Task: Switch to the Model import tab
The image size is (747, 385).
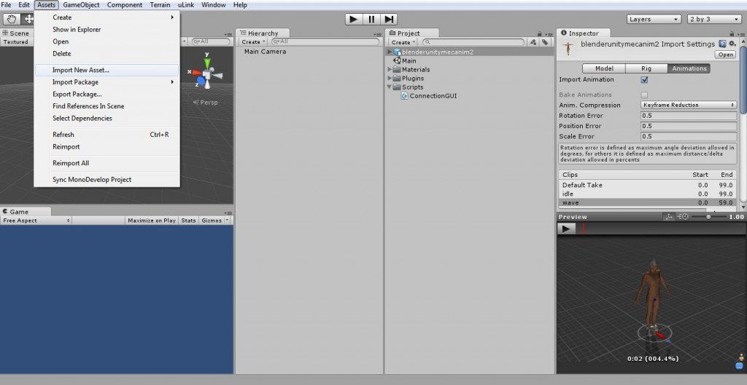Action: [604, 68]
